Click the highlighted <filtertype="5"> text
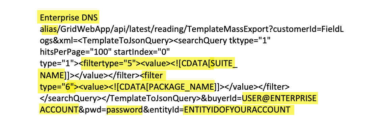The image size is (380, 129). [x=110, y=64]
